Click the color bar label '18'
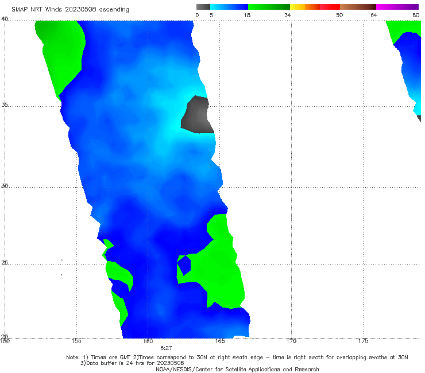This screenshot has width=425, height=373. (x=247, y=15)
